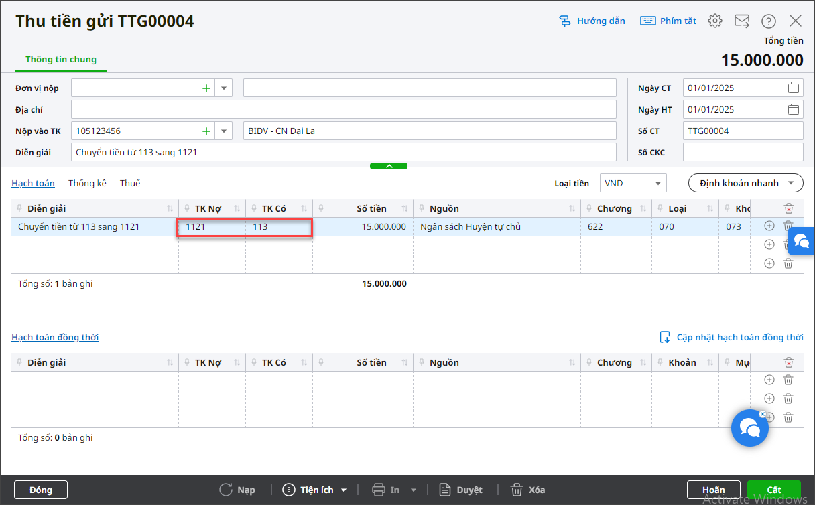Open the Định khoản nhanh dropdown
Screen dimensions: 815x505
(745, 183)
